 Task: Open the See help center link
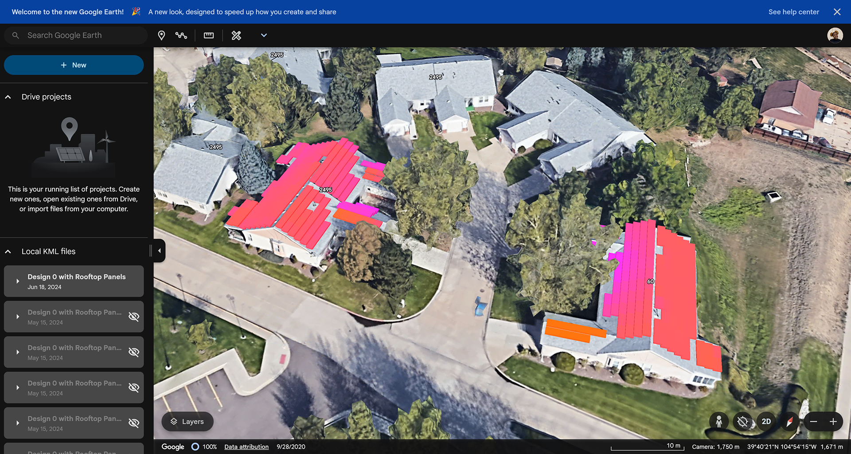click(x=793, y=12)
